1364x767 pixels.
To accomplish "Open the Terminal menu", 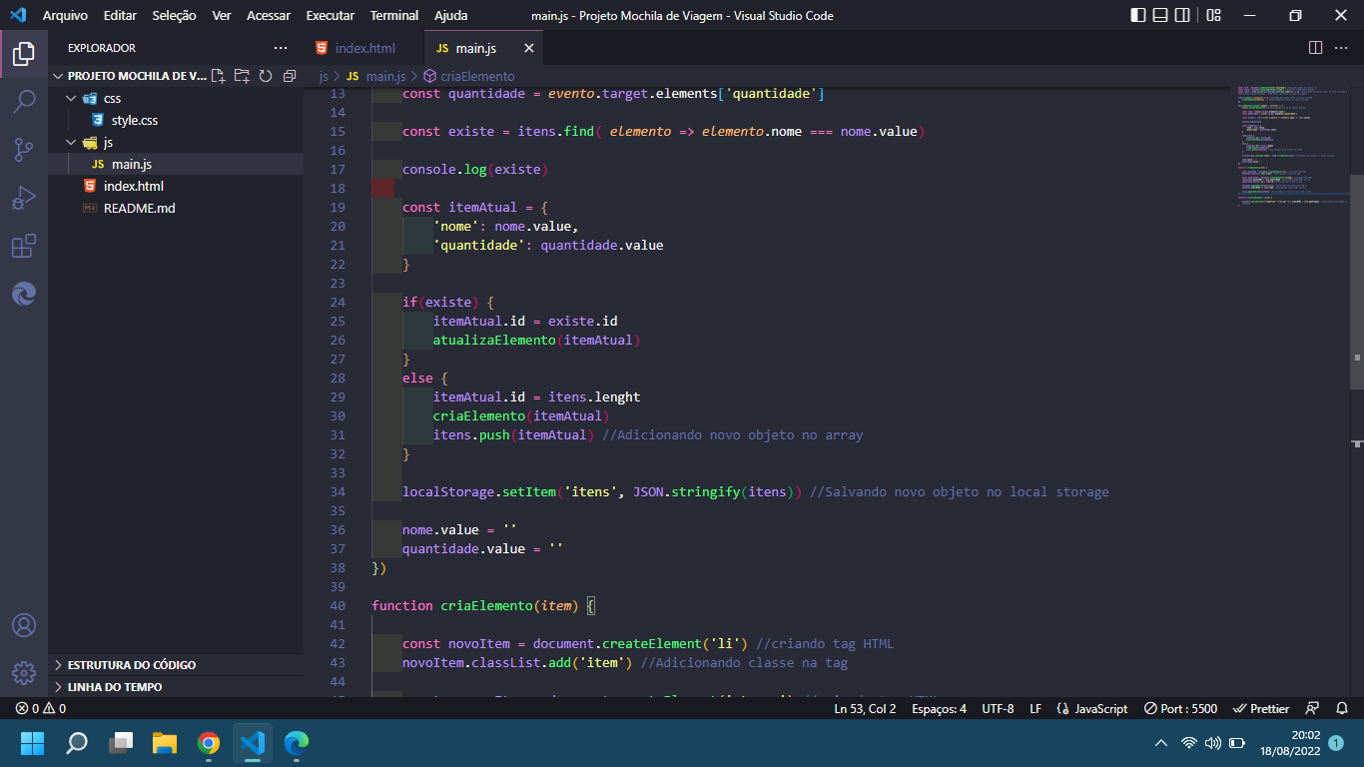I will 393,15.
